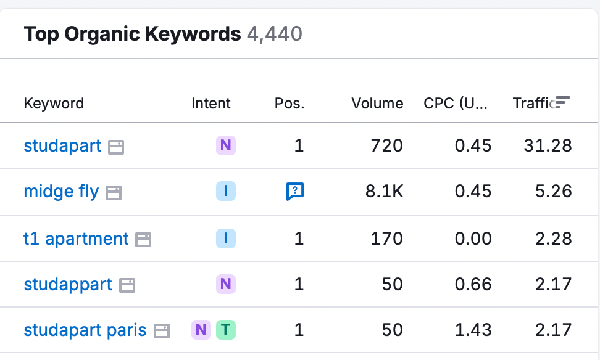Open the midge fly keyword link
The width and height of the screenshot is (600, 360).
tap(61, 192)
